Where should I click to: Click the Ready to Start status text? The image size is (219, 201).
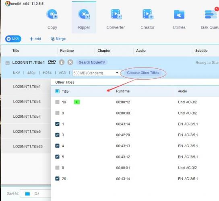click(x=207, y=63)
